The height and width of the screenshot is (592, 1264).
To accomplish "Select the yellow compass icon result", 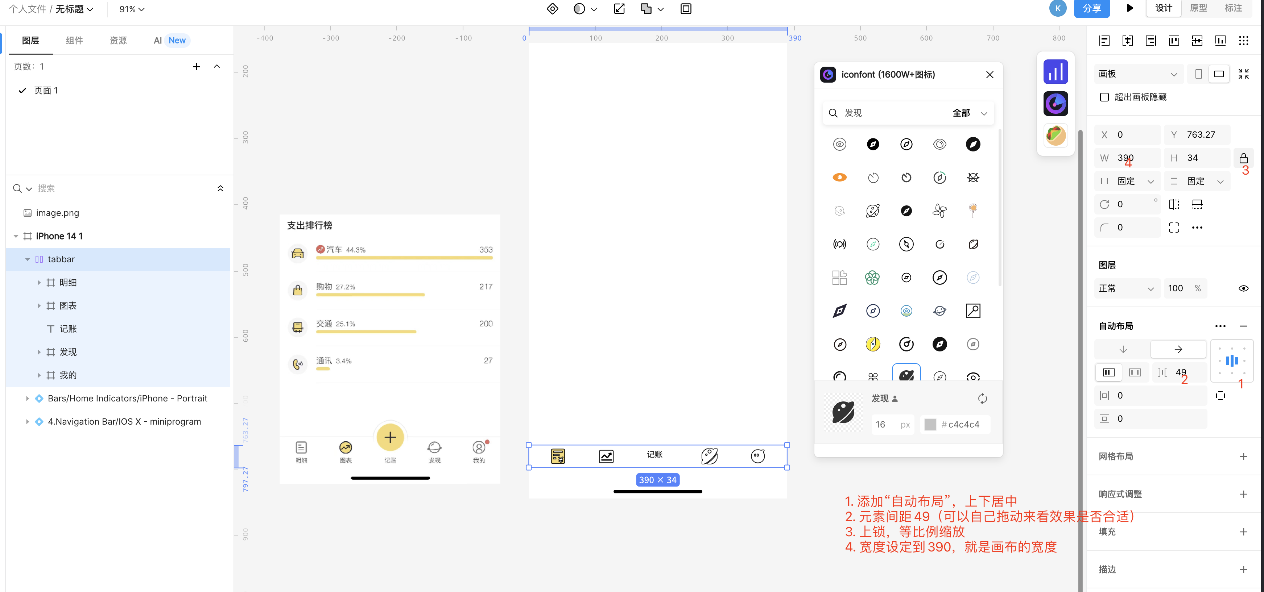I will 872,344.
